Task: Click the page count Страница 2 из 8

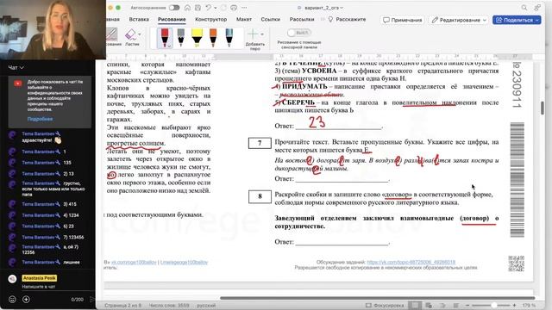Action: pyautogui.click(x=122, y=306)
